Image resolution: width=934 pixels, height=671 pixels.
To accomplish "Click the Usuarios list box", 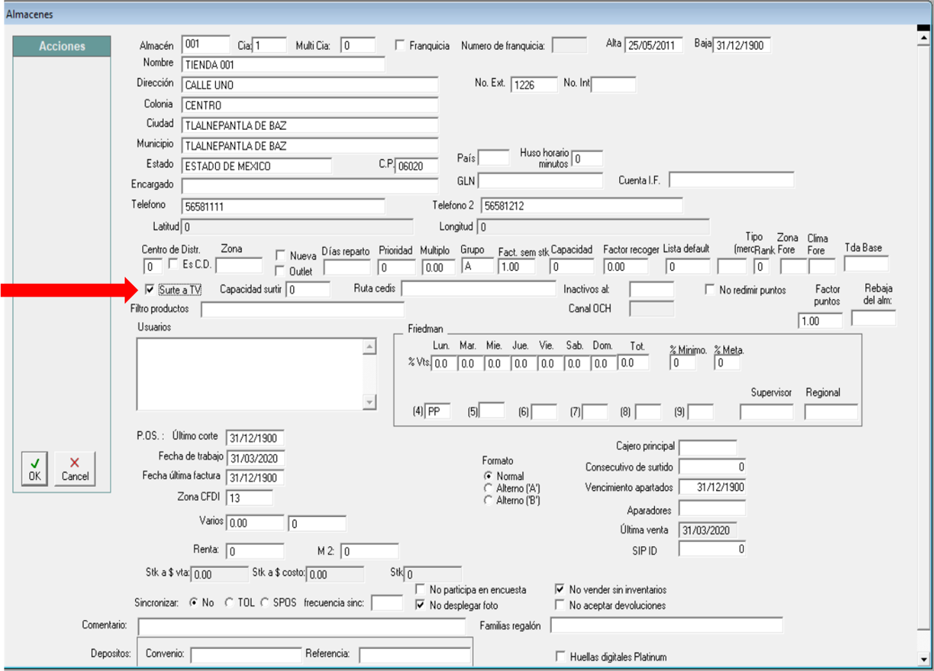I will coord(257,374).
